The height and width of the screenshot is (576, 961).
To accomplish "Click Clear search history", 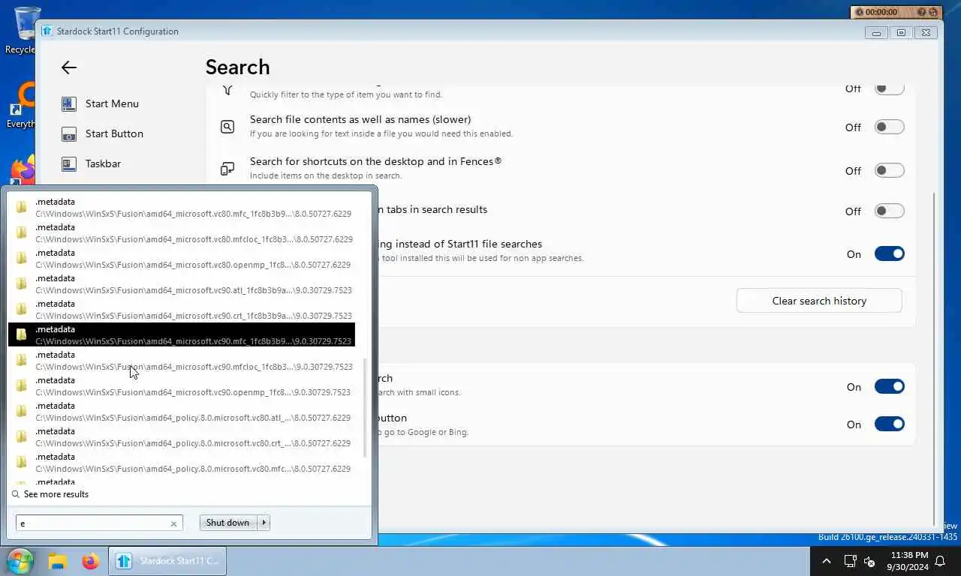I will click(x=819, y=301).
